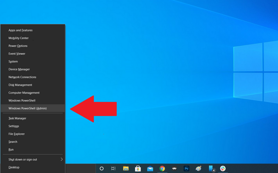Open File Explorer from the taskbar

[x=126, y=169]
